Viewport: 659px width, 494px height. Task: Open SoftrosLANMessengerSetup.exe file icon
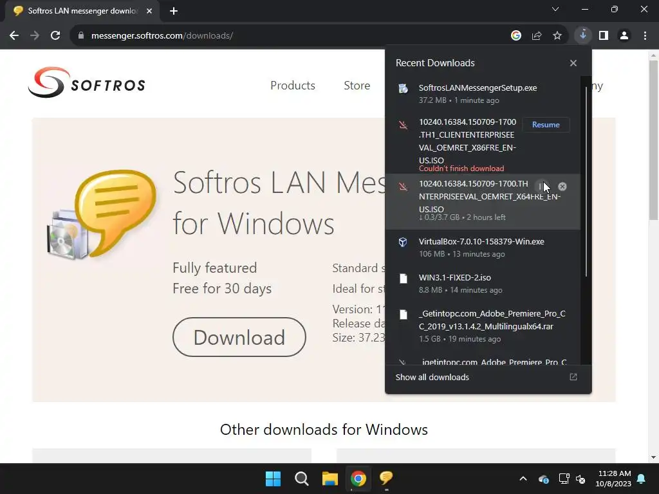click(x=403, y=88)
